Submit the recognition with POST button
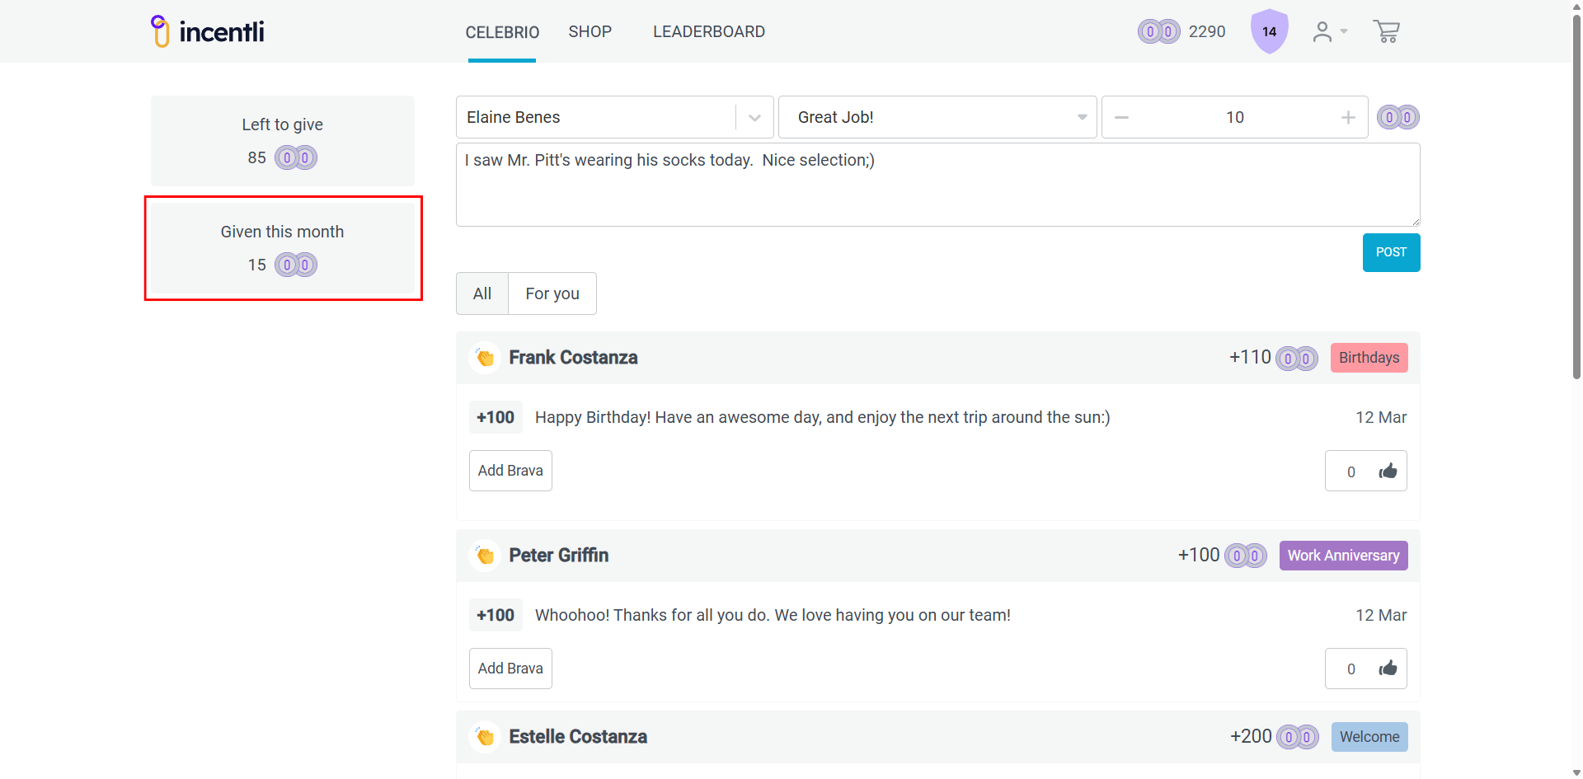The width and height of the screenshot is (1583, 779). (x=1391, y=252)
